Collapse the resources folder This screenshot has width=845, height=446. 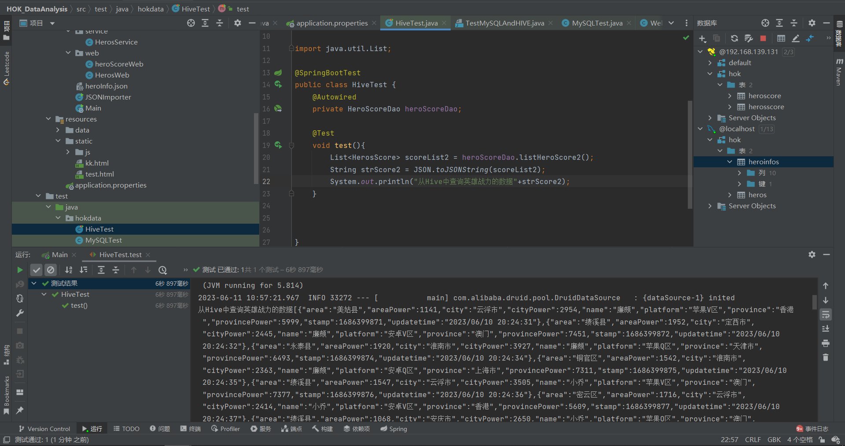tap(48, 119)
